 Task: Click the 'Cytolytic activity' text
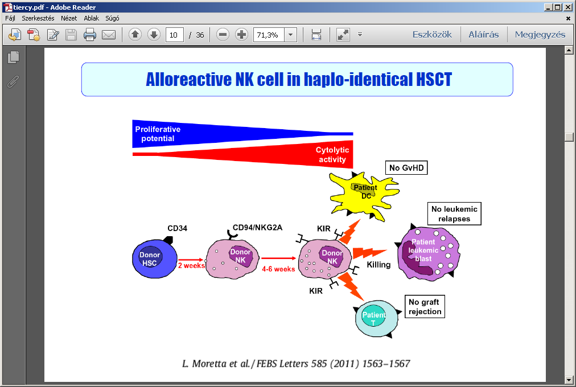point(332,155)
